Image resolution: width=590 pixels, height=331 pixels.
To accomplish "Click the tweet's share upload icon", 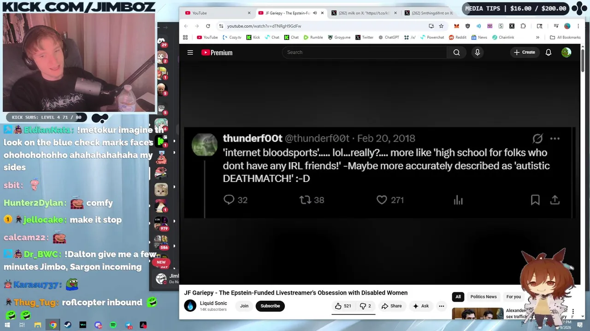I will click(x=555, y=200).
